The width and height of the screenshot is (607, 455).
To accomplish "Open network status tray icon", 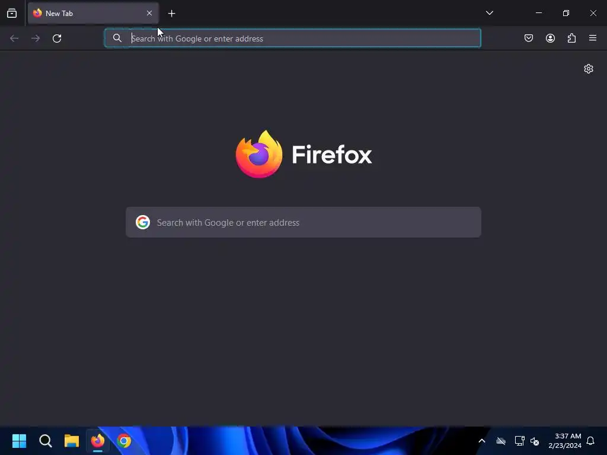I will pyautogui.click(x=519, y=441).
